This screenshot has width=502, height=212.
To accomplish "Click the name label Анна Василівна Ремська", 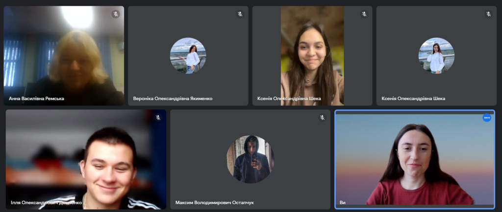I will [x=36, y=99].
